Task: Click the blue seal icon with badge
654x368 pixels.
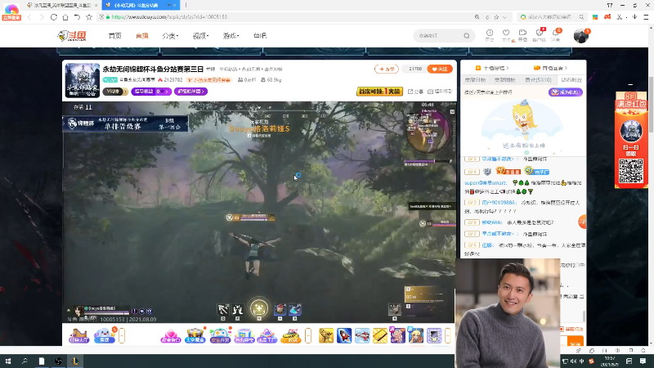Action: (105, 335)
